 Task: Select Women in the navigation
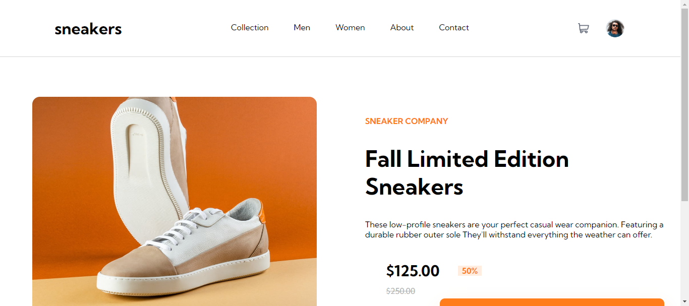coord(350,28)
